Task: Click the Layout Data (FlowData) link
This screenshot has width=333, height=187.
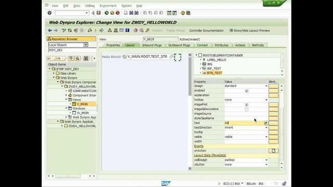Action: pyautogui.click(x=210, y=155)
